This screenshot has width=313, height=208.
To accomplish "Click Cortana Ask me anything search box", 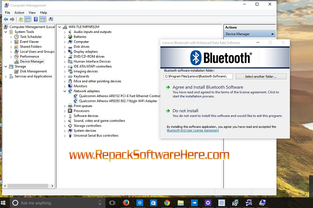I will coord(58,203).
